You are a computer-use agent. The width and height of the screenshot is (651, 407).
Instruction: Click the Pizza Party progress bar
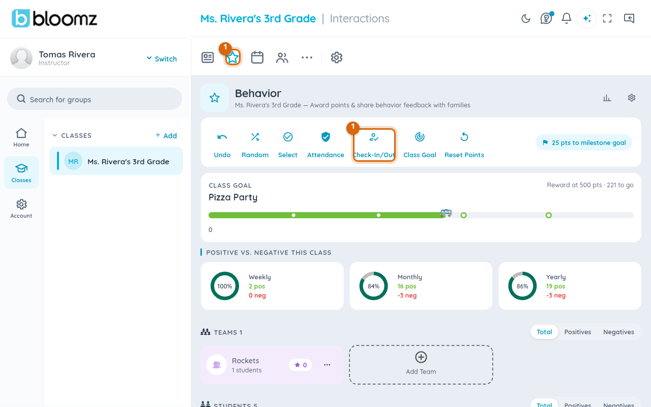tap(421, 215)
